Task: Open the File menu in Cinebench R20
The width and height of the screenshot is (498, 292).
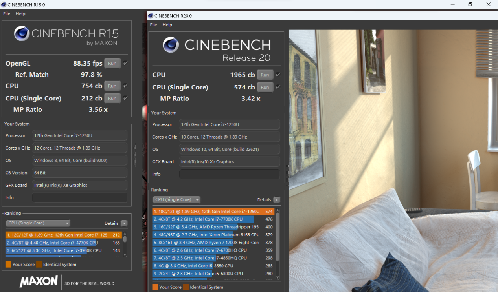Action: tap(153, 25)
